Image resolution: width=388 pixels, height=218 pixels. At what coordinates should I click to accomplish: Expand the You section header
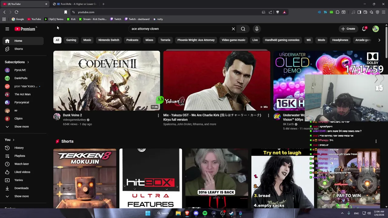(10, 140)
